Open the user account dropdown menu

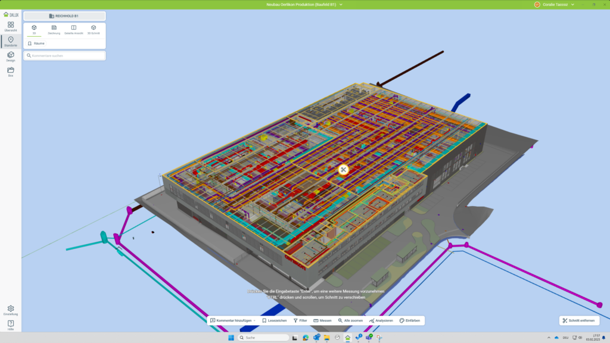click(572, 4)
